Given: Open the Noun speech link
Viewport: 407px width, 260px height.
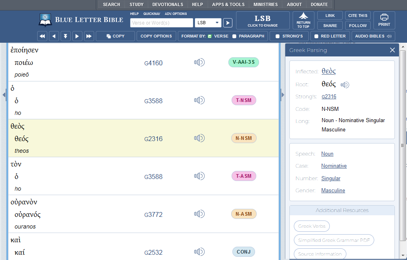Looking at the screenshot, I should [x=327, y=154].
